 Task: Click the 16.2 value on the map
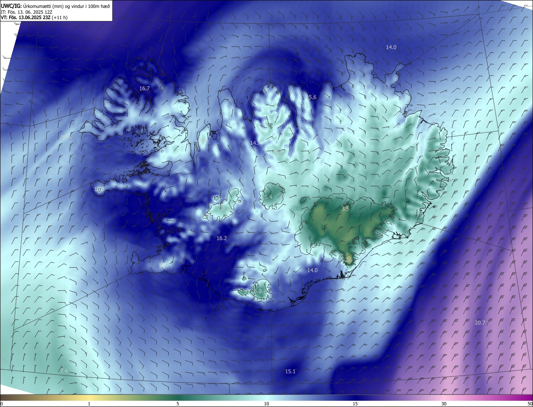coord(222,238)
